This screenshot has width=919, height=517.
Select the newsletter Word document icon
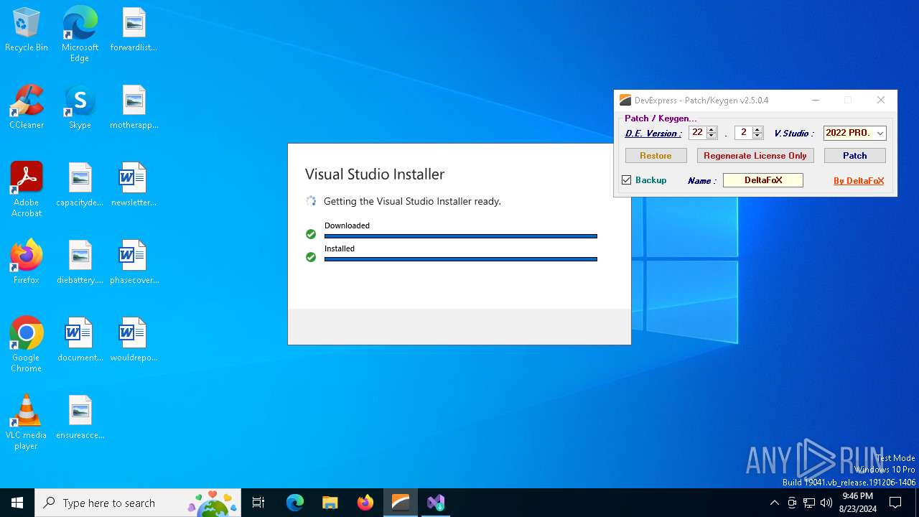pos(134,185)
